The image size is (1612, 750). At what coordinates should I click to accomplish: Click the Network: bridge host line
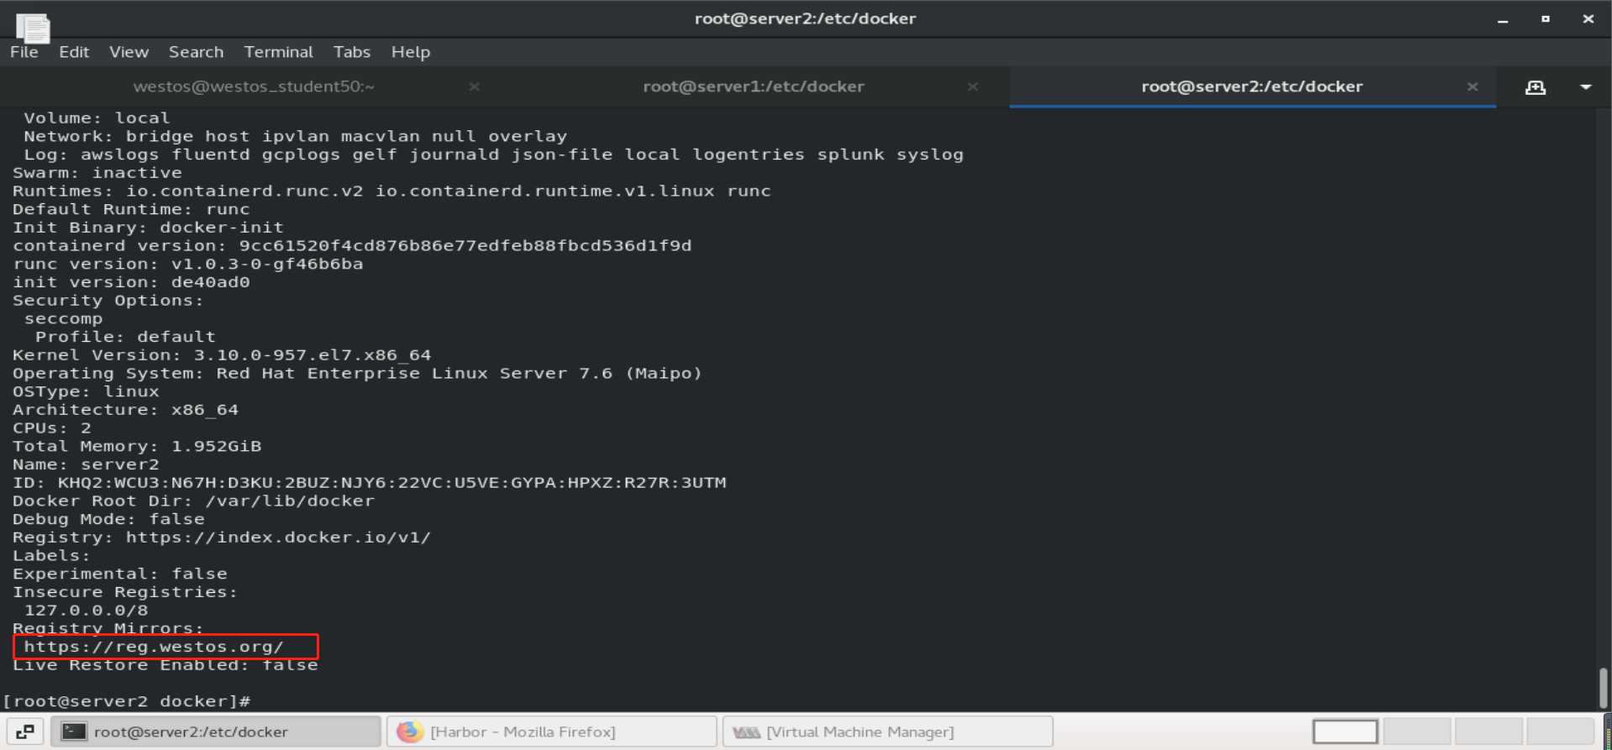pyautogui.click(x=295, y=136)
